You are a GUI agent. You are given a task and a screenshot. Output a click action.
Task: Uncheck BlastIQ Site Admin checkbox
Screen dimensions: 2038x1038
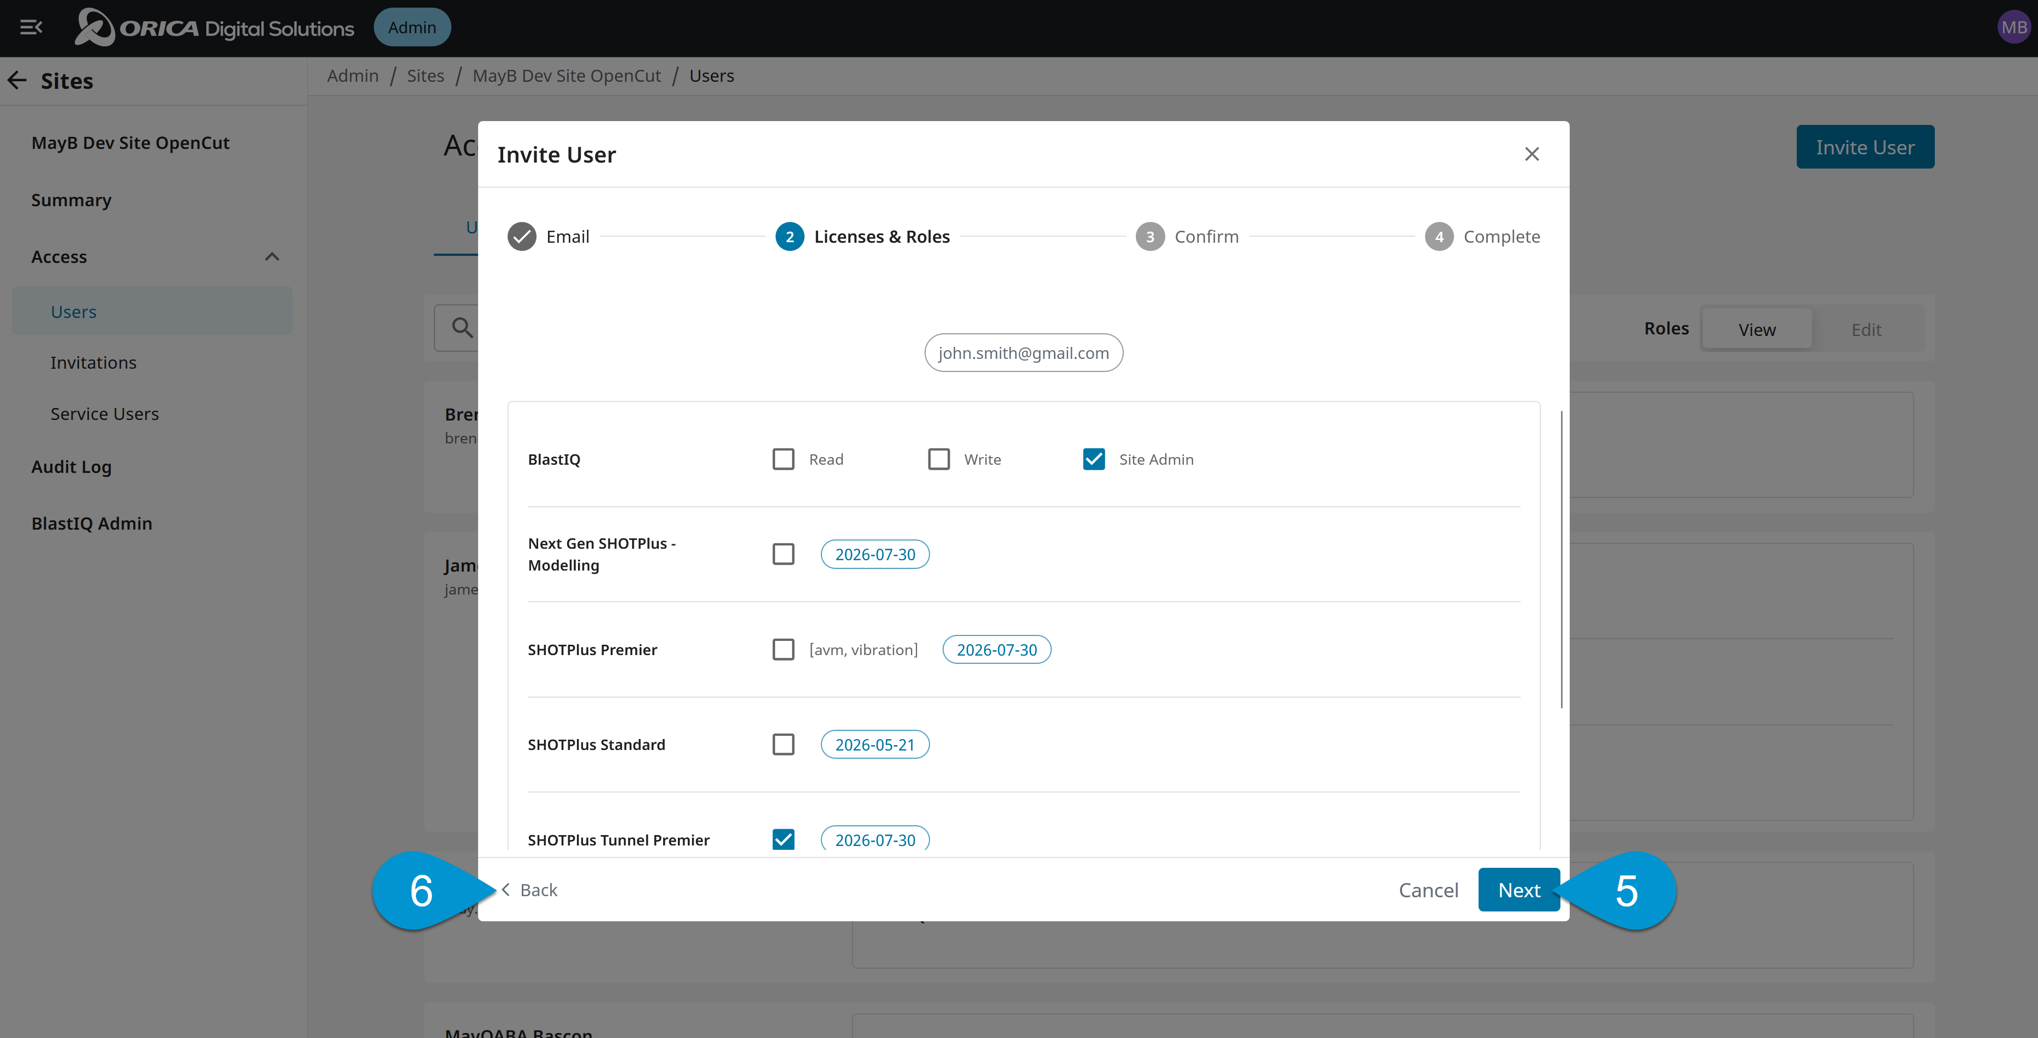tap(1093, 459)
